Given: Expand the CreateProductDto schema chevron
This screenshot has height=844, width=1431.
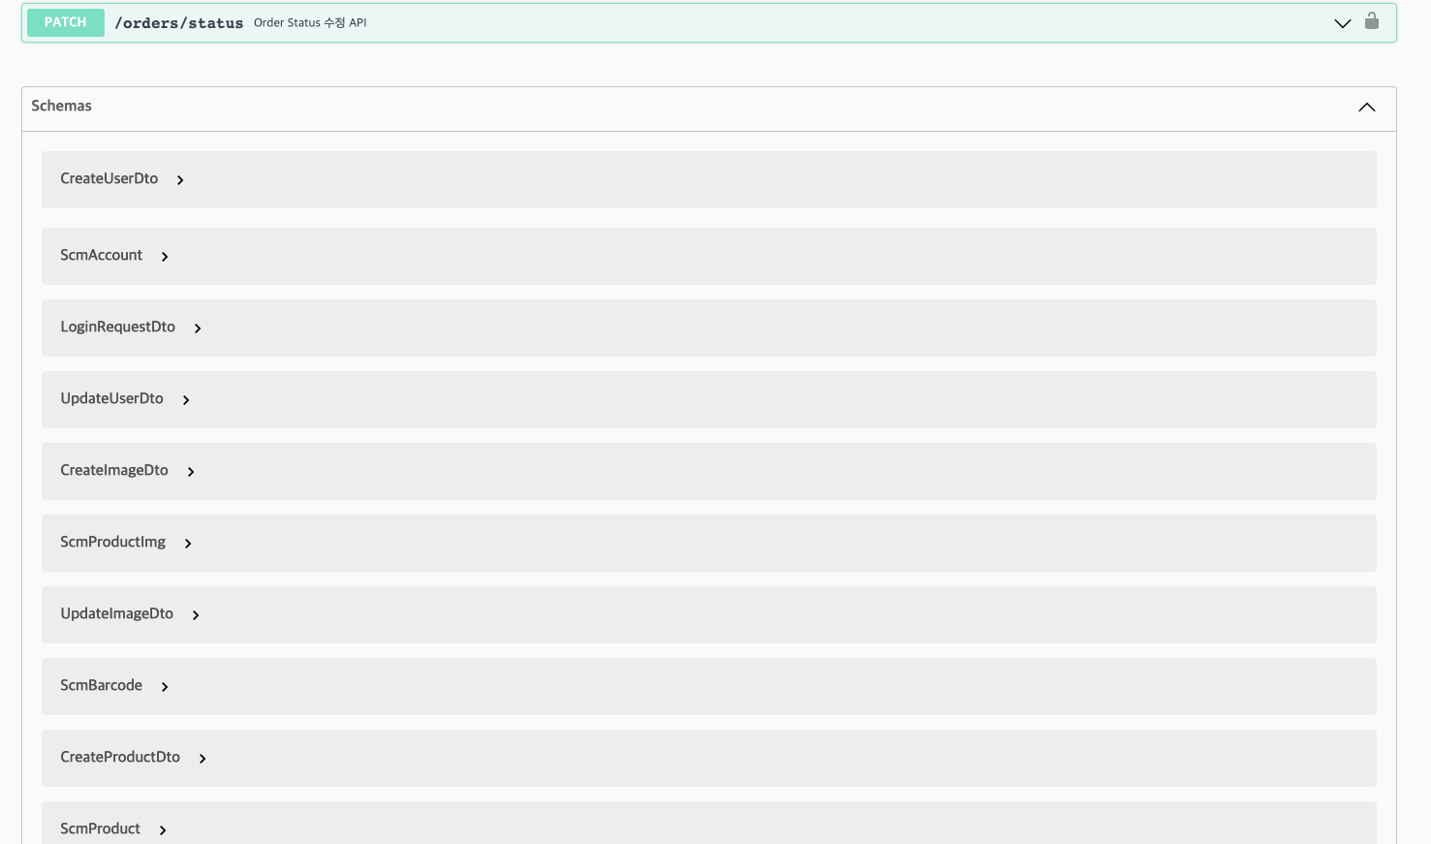Looking at the screenshot, I should (x=202, y=759).
